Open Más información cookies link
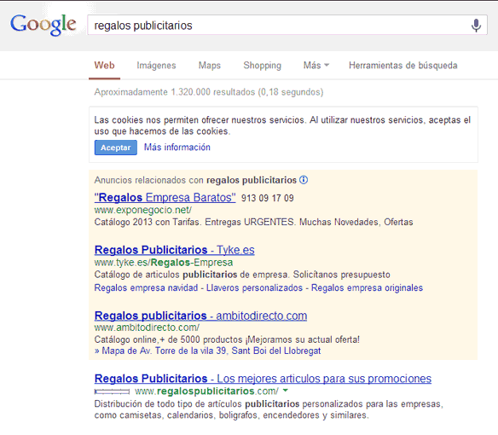498x435 pixels. point(177,147)
